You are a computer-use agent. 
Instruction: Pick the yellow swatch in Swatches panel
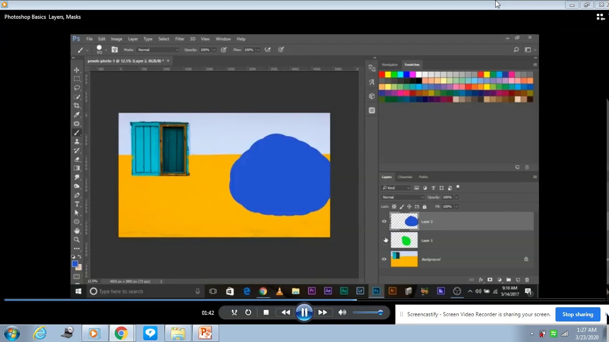388,75
